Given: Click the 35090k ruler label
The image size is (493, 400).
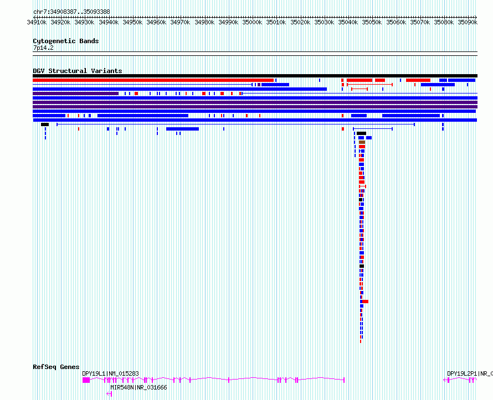Looking at the screenshot, I should 468,22.
